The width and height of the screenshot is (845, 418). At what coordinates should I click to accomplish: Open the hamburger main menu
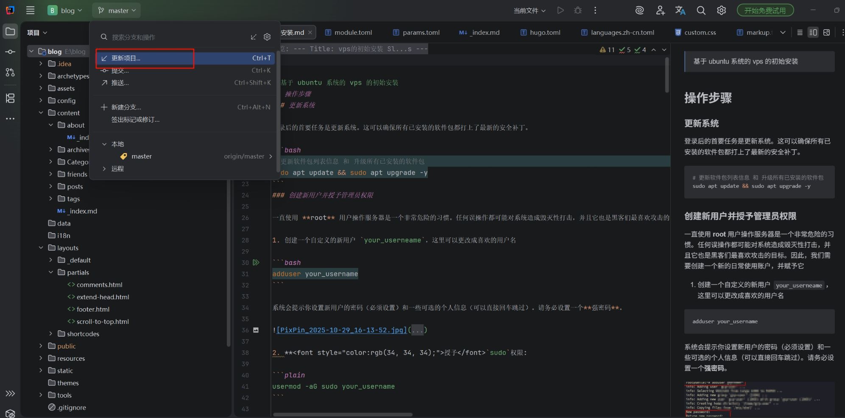[30, 11]
